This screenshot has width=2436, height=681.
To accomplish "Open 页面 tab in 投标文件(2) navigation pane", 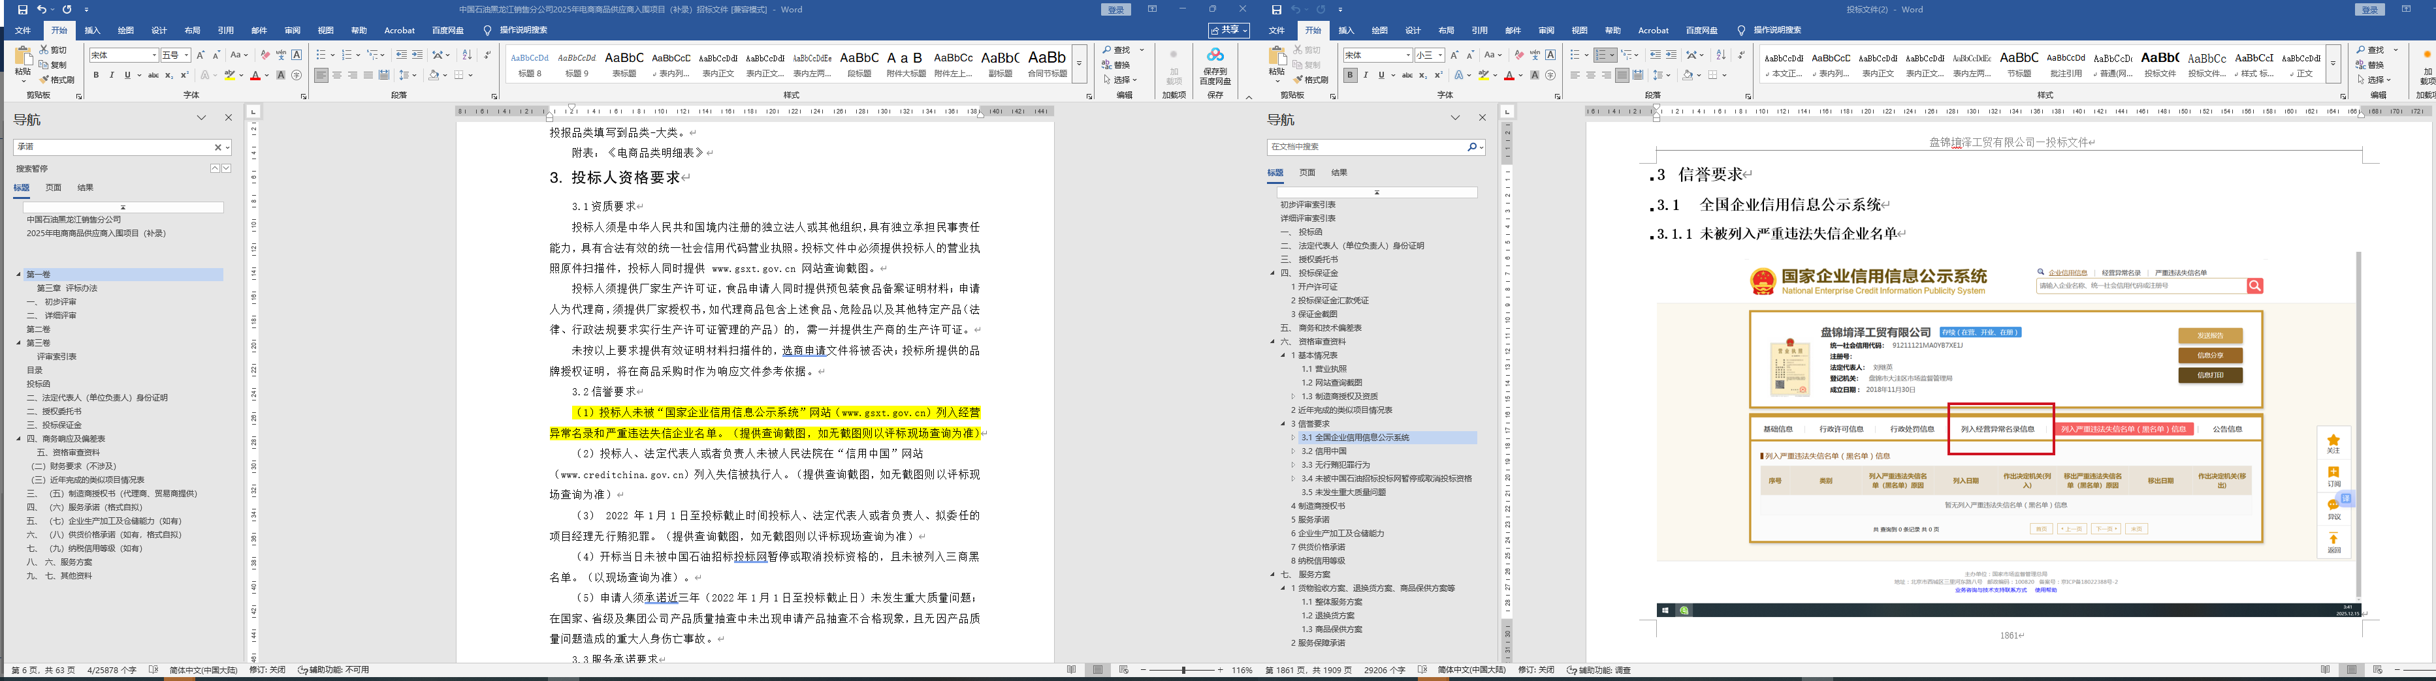I will 1307,173.
